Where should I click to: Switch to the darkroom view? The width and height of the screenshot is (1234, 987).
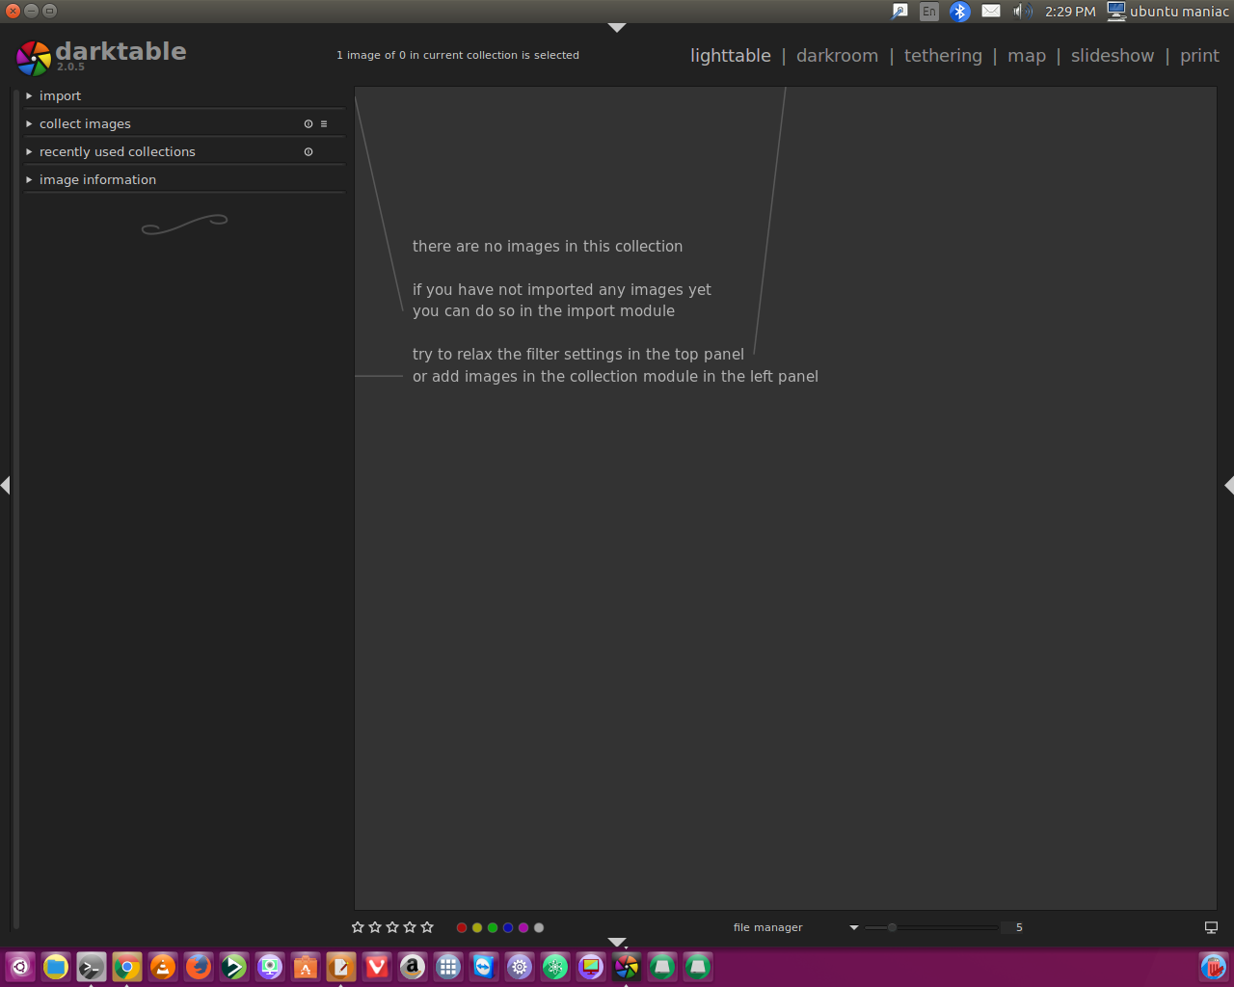tap(837, 56)
